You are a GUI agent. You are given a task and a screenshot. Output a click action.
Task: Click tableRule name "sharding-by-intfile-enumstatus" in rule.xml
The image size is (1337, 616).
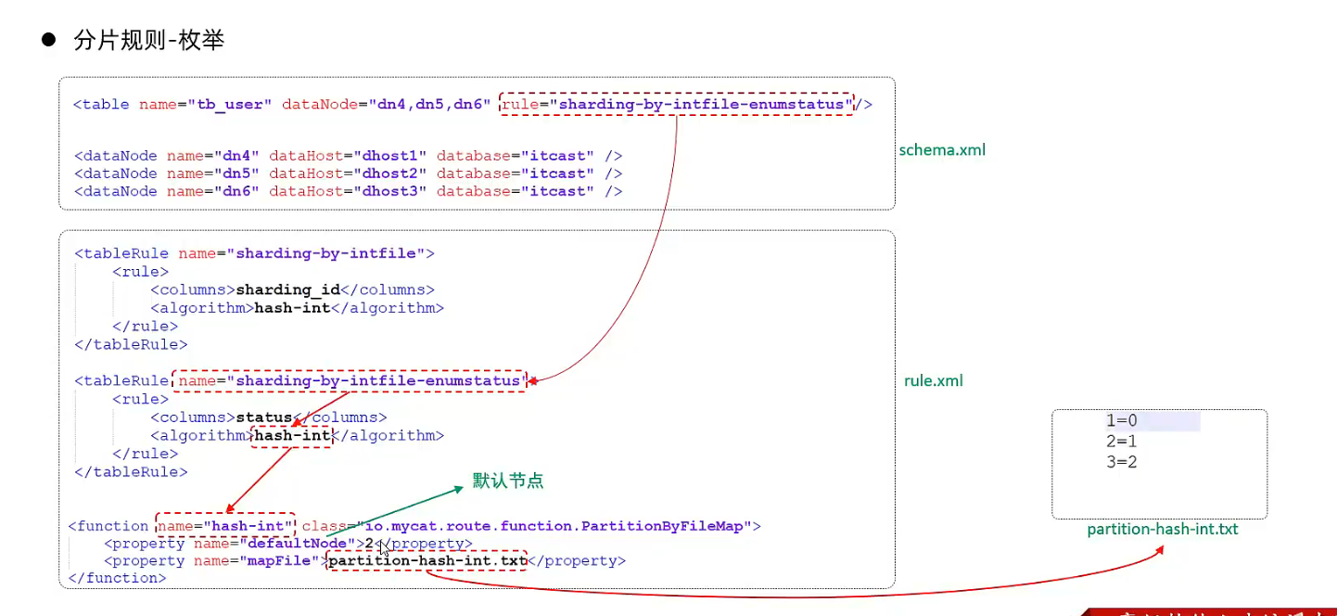point(378,380)
